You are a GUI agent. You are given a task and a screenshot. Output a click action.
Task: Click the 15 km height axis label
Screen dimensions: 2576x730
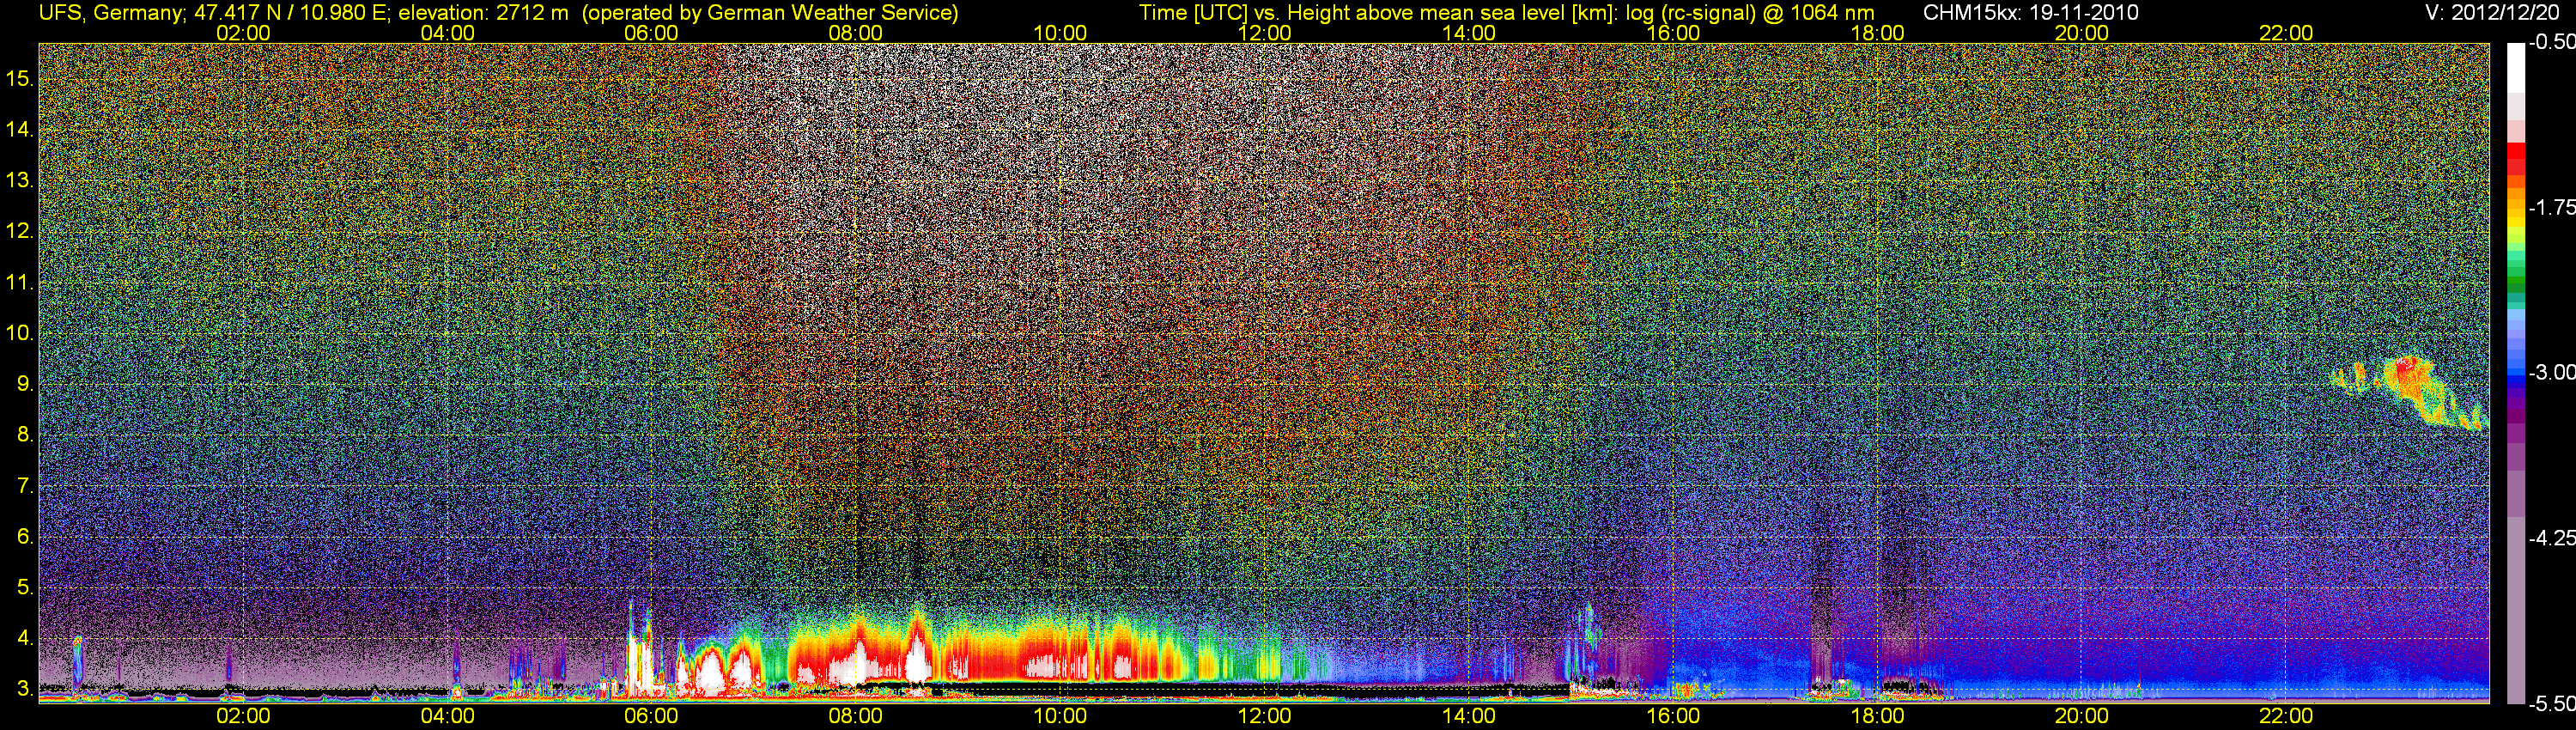tap(19, 78)
